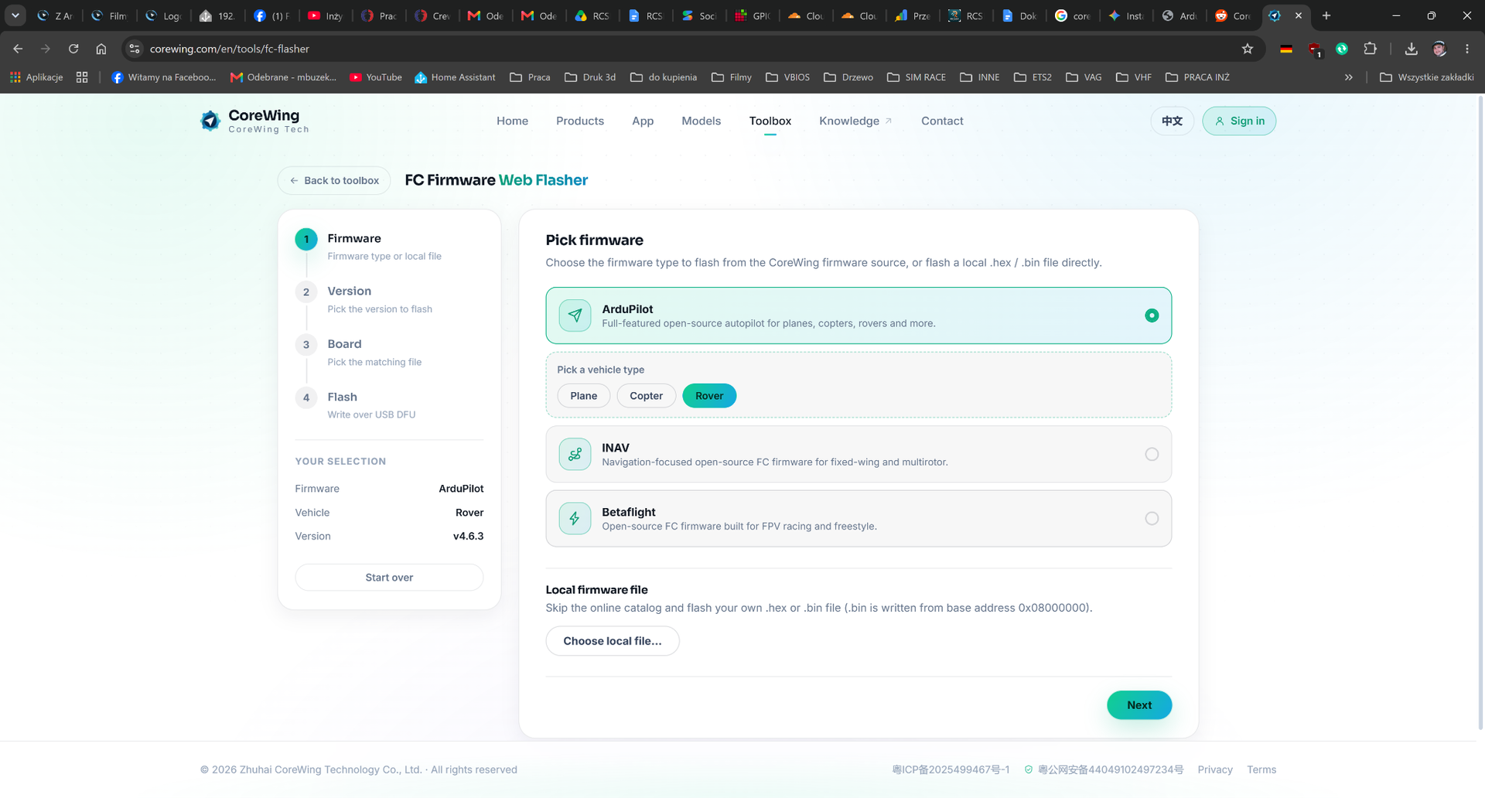Click the German flag extension icon
This screenshot has width=1485, height=798.
1286,49
